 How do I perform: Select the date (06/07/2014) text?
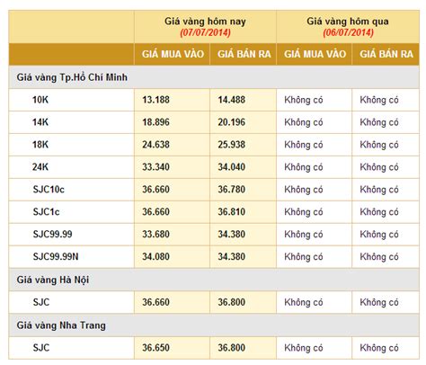348,32
